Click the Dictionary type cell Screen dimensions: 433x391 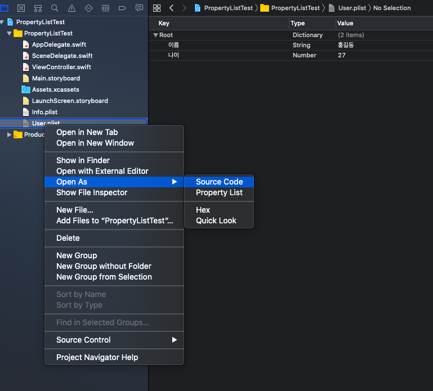click(x=307, y=35)
